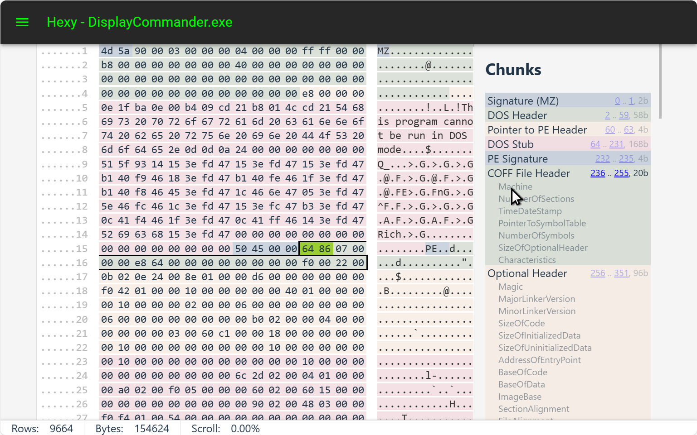697x435 pixels.
Task: Select the AddressOfEntryPoint field
Action: click(x=540, y=360)
